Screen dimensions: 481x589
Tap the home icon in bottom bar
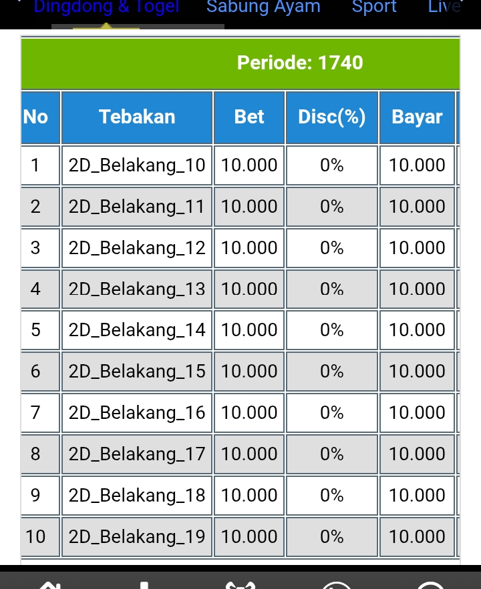click(50, 584)
